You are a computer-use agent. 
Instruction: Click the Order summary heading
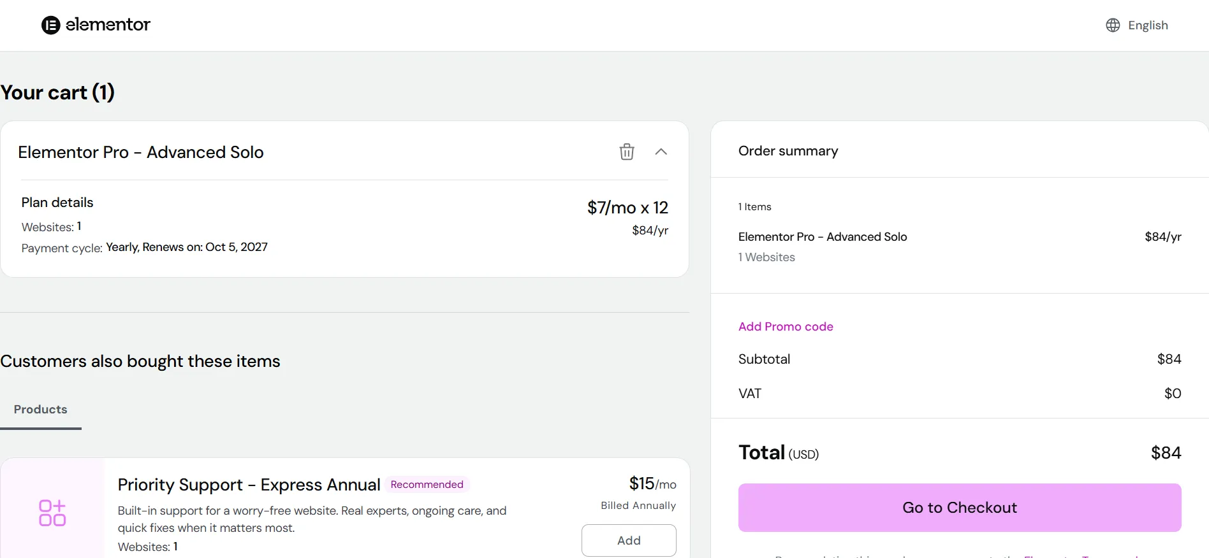788,151
